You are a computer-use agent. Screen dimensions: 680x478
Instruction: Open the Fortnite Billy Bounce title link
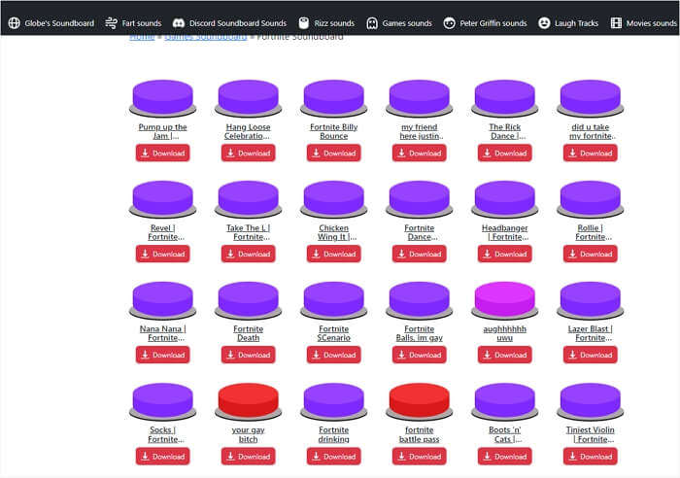pyautogui.click(x=333, y=131)
